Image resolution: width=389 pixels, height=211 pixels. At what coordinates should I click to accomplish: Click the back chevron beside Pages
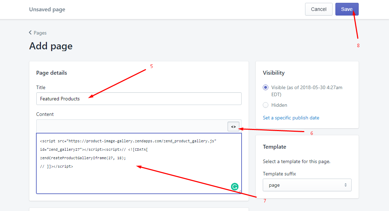[x=30, y=32]
